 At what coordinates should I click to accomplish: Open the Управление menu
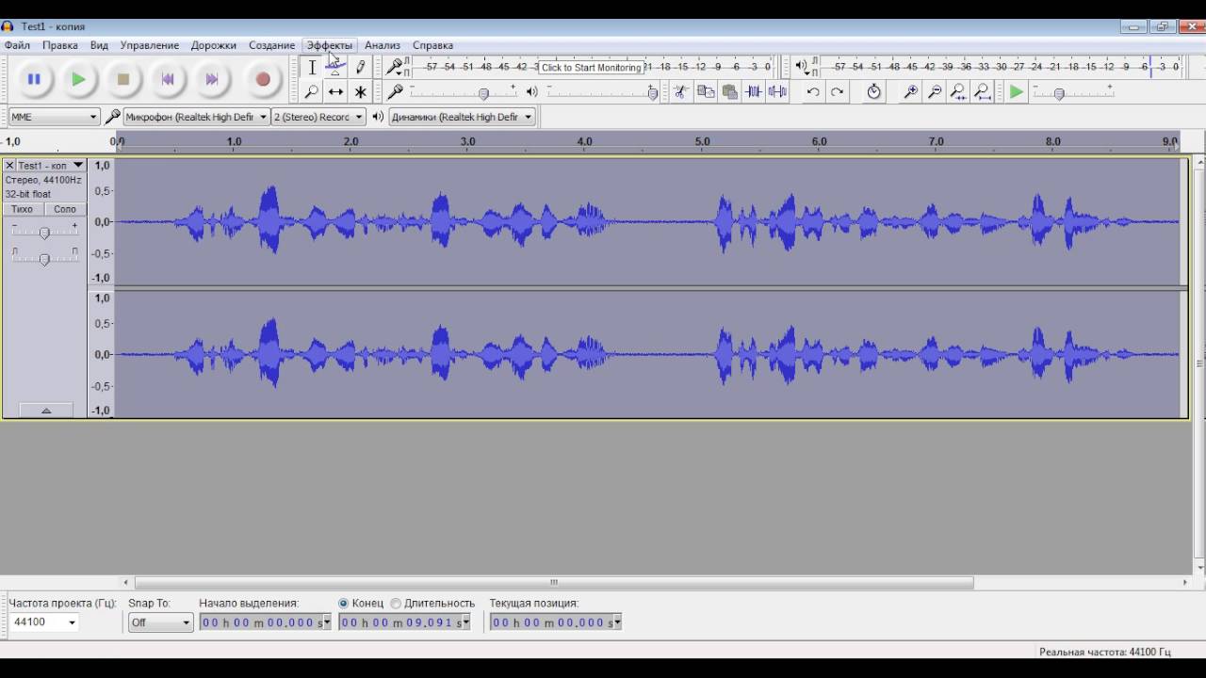(x=150, y=45)
